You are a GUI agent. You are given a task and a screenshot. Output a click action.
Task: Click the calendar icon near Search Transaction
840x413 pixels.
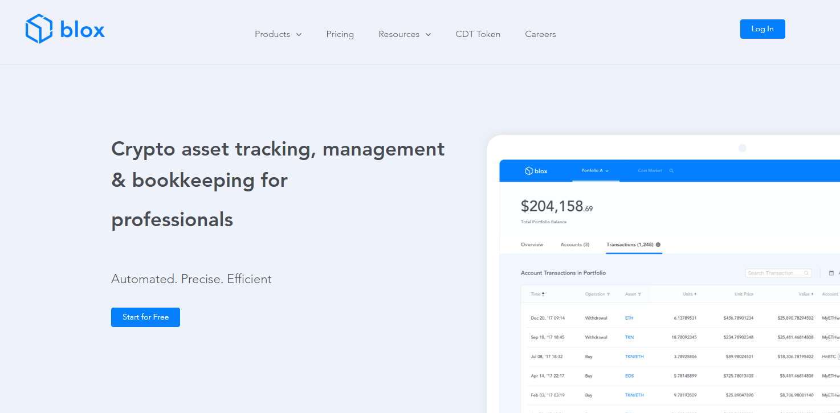tap(831, 273)
